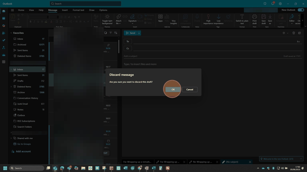Turn off the New Outlook switch
Image resolution: width=307 pixels, height=172 pixels.
coord(301,10)
